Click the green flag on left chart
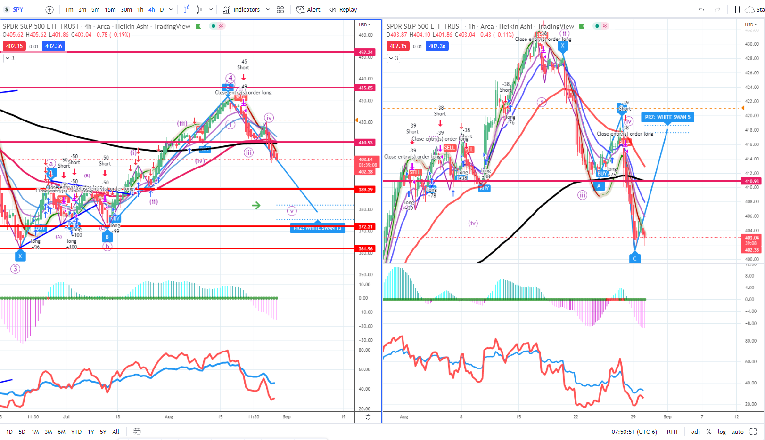This screenshot has height=440, width=765. pos(198,26)
